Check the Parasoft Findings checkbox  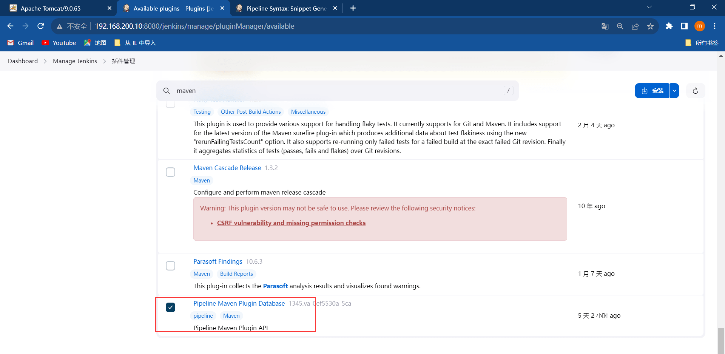point(171,266)
